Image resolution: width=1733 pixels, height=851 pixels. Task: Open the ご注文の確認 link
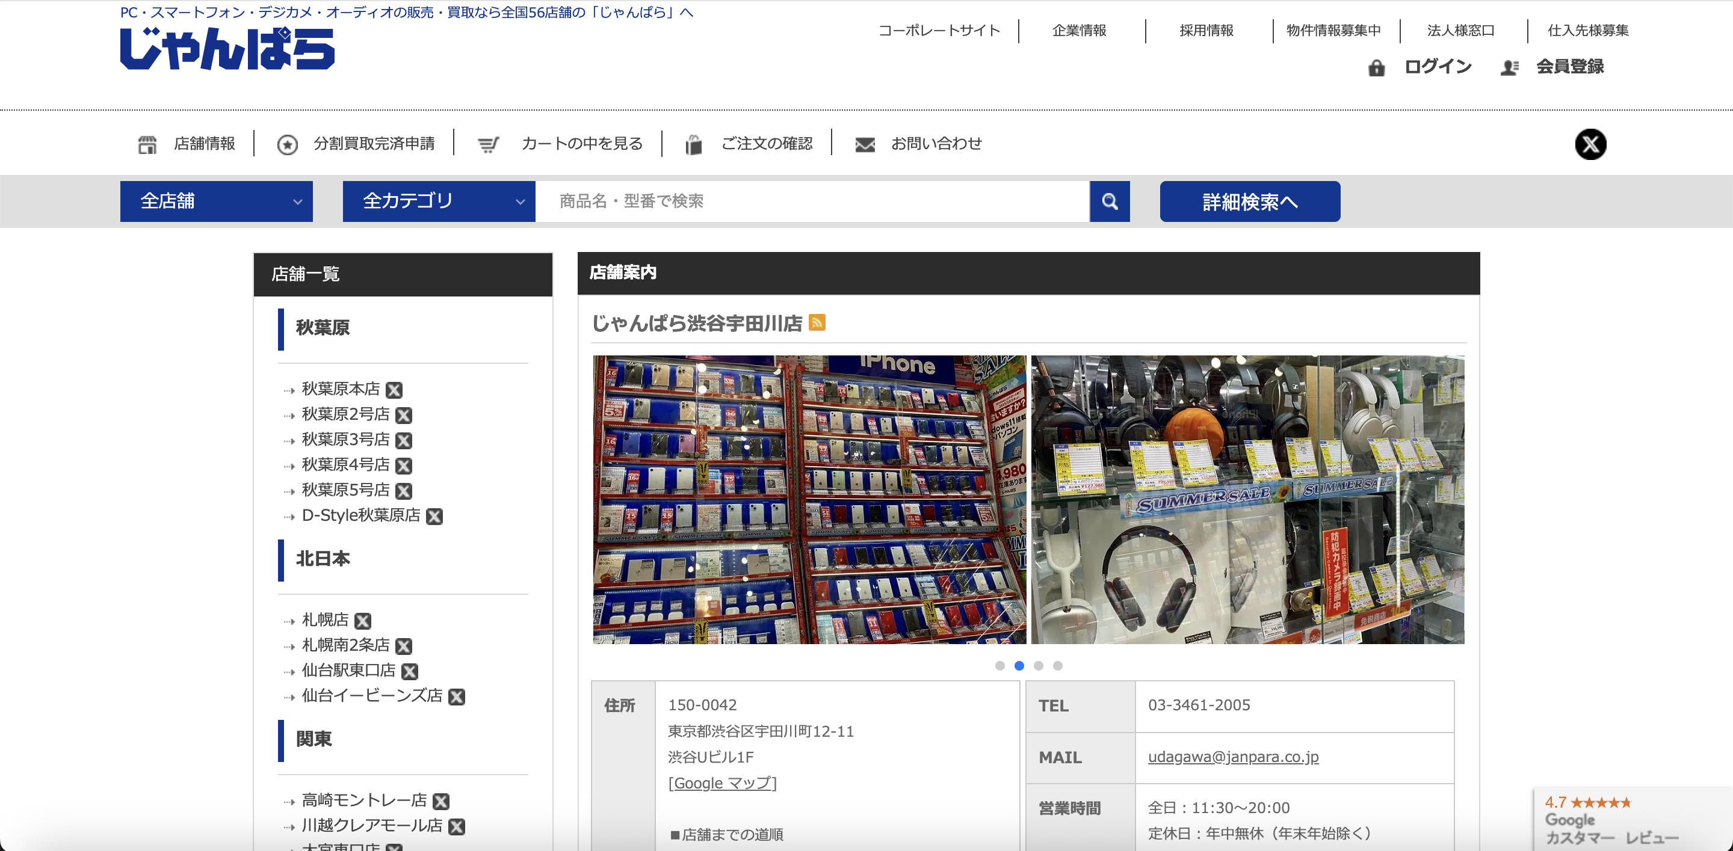tap(767, 144)
